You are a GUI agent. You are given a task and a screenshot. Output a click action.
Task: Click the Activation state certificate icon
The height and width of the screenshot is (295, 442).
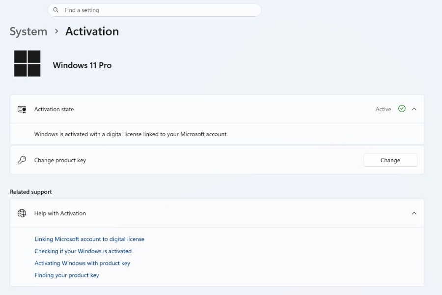coord(22,109)
